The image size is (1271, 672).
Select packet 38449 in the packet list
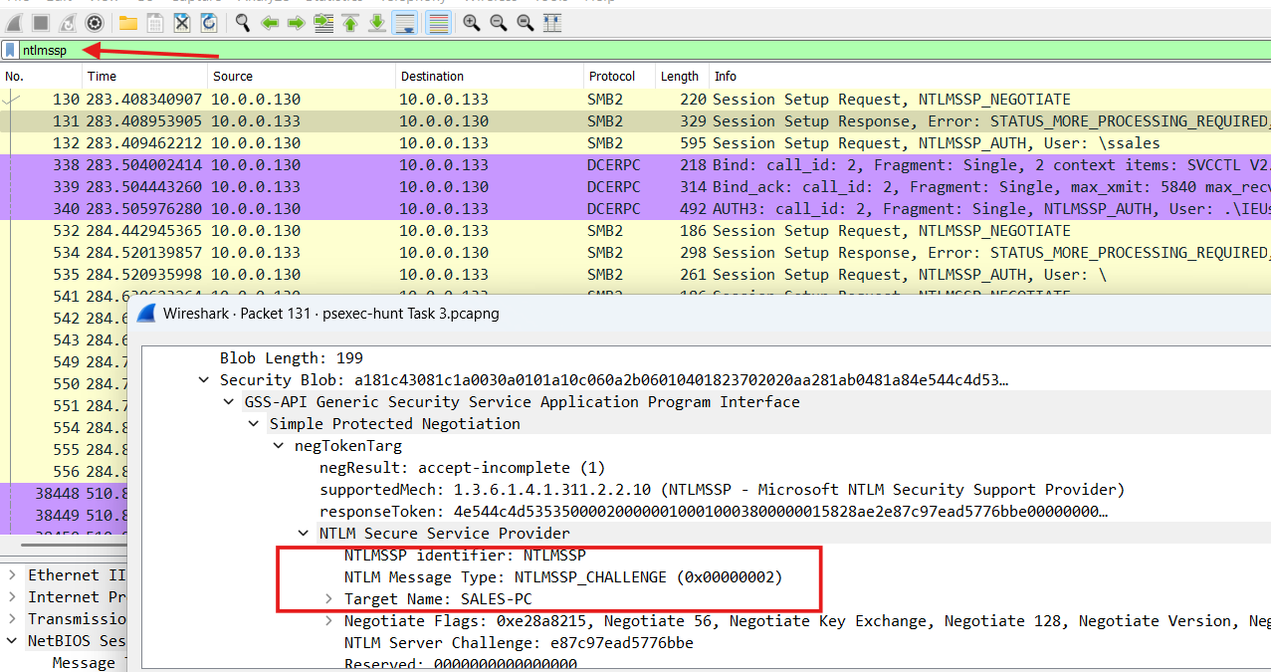pos(64,516)
